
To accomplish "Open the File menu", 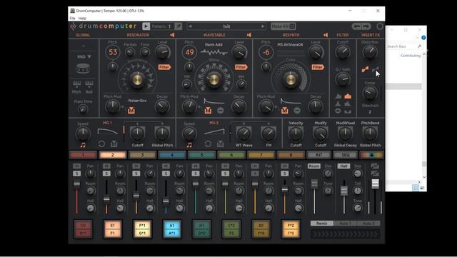I will pos(72,18).
